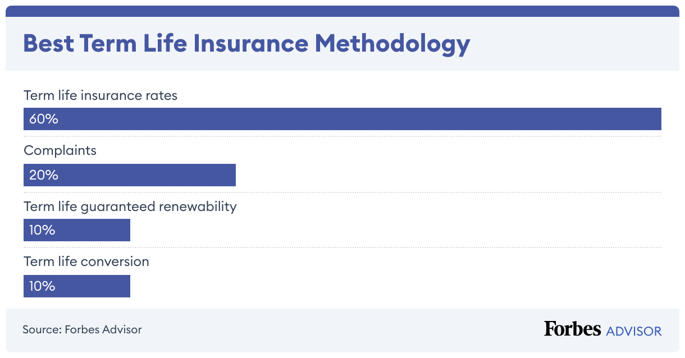Click the right end of the guaranteed renewability bar
The image size is (685, 358).
pos(126,230)
